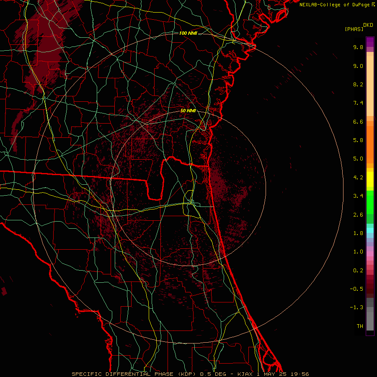377x377 pixels.
Task: Click the NEXLAB-College of DuPage credit text
Action: click(x=334, y=5)
